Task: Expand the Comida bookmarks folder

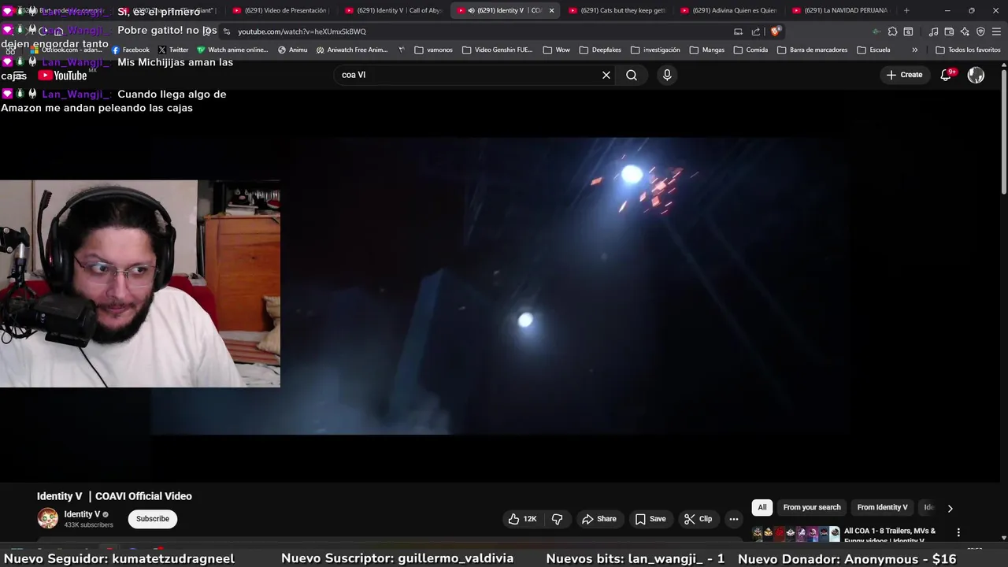Action: click(750, 50)
